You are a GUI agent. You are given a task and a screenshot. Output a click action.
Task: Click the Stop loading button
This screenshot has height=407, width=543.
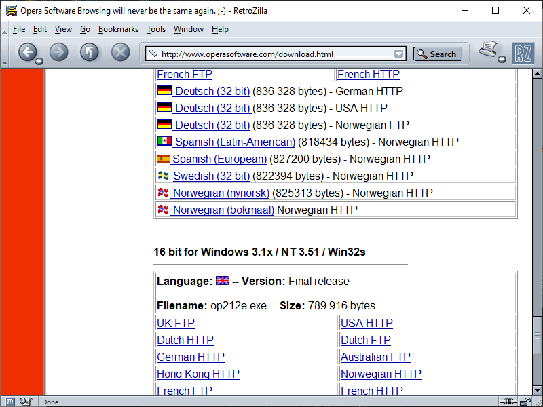[120, 52]
